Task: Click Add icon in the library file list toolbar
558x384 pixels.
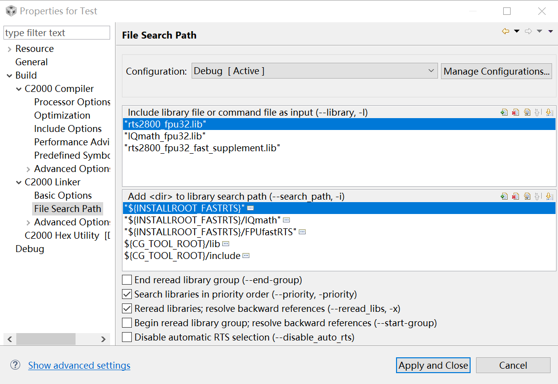Action: tap(504, 112)
